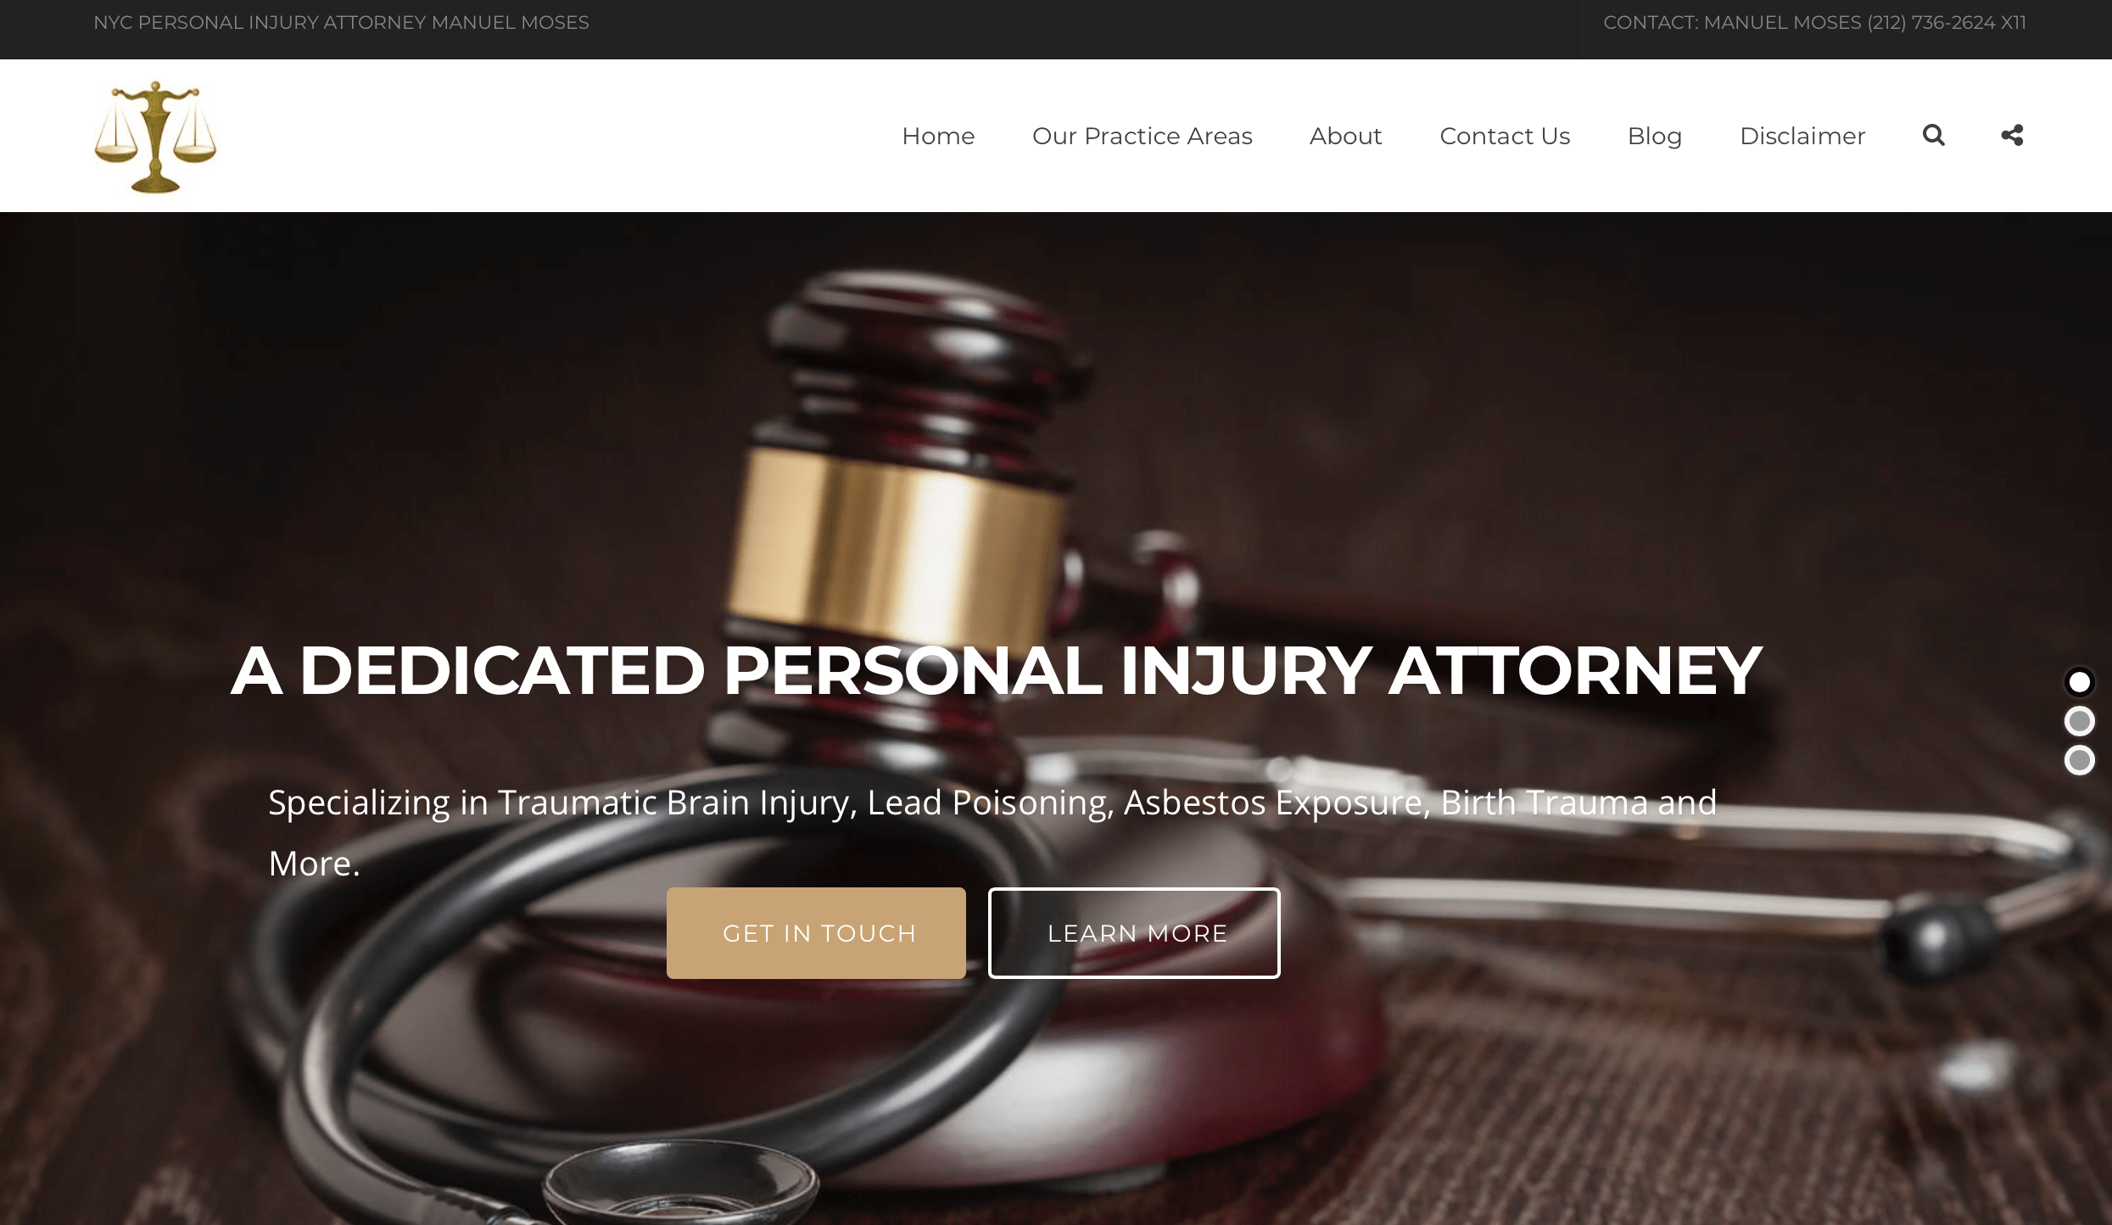Select the first slide indicator dot
The image size is (2112, 1225).
2079,681
